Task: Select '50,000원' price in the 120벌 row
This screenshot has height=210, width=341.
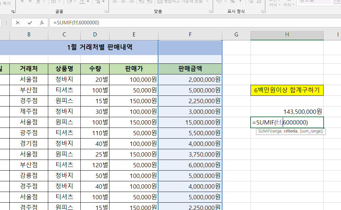Action: (134, 165)
